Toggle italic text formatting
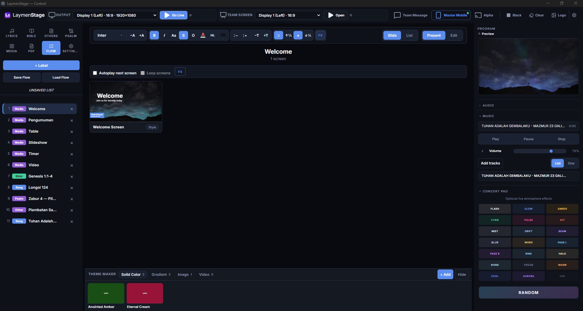This screenshot has height=311, width=583. coord(164,35)
